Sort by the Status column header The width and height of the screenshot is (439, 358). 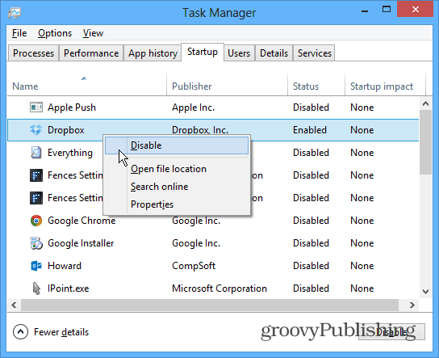click(x=316, y=85)
